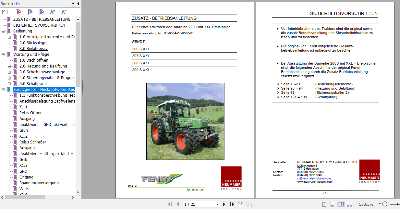Click the X1.2 bookmark
400x209 pixels.
[x=23, y=136]
